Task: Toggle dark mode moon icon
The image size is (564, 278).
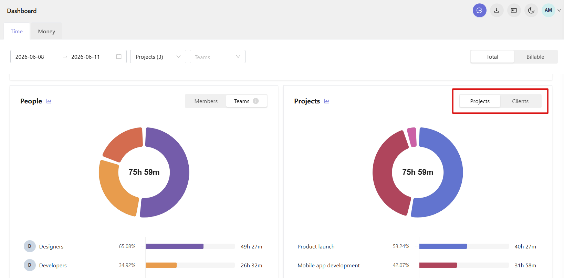Action: click(531, 10)
